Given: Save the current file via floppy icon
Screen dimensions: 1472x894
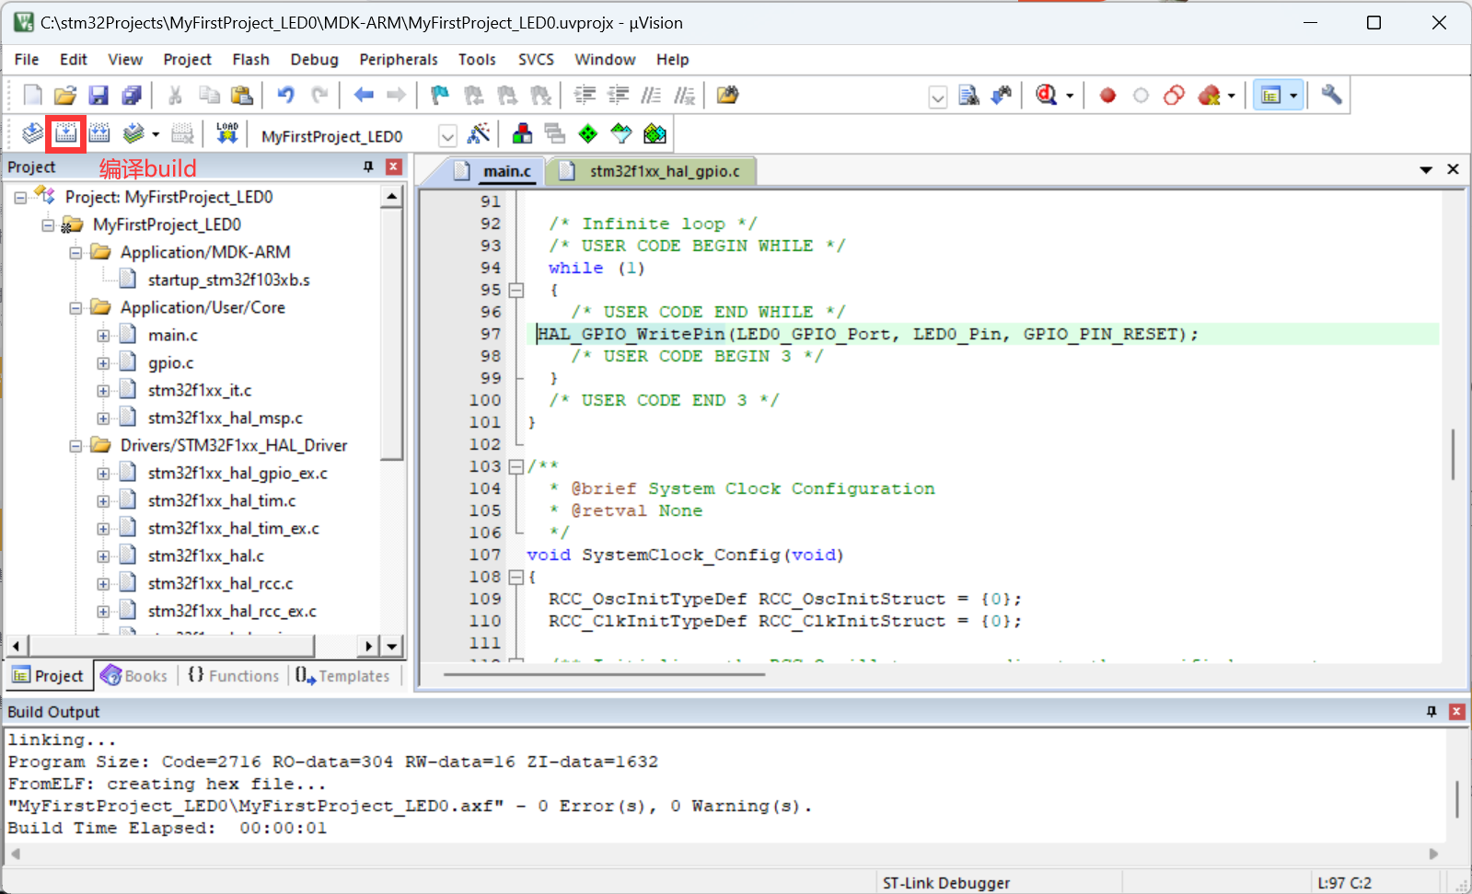Looking at the screenshot, I should click(x=99, y=95).
